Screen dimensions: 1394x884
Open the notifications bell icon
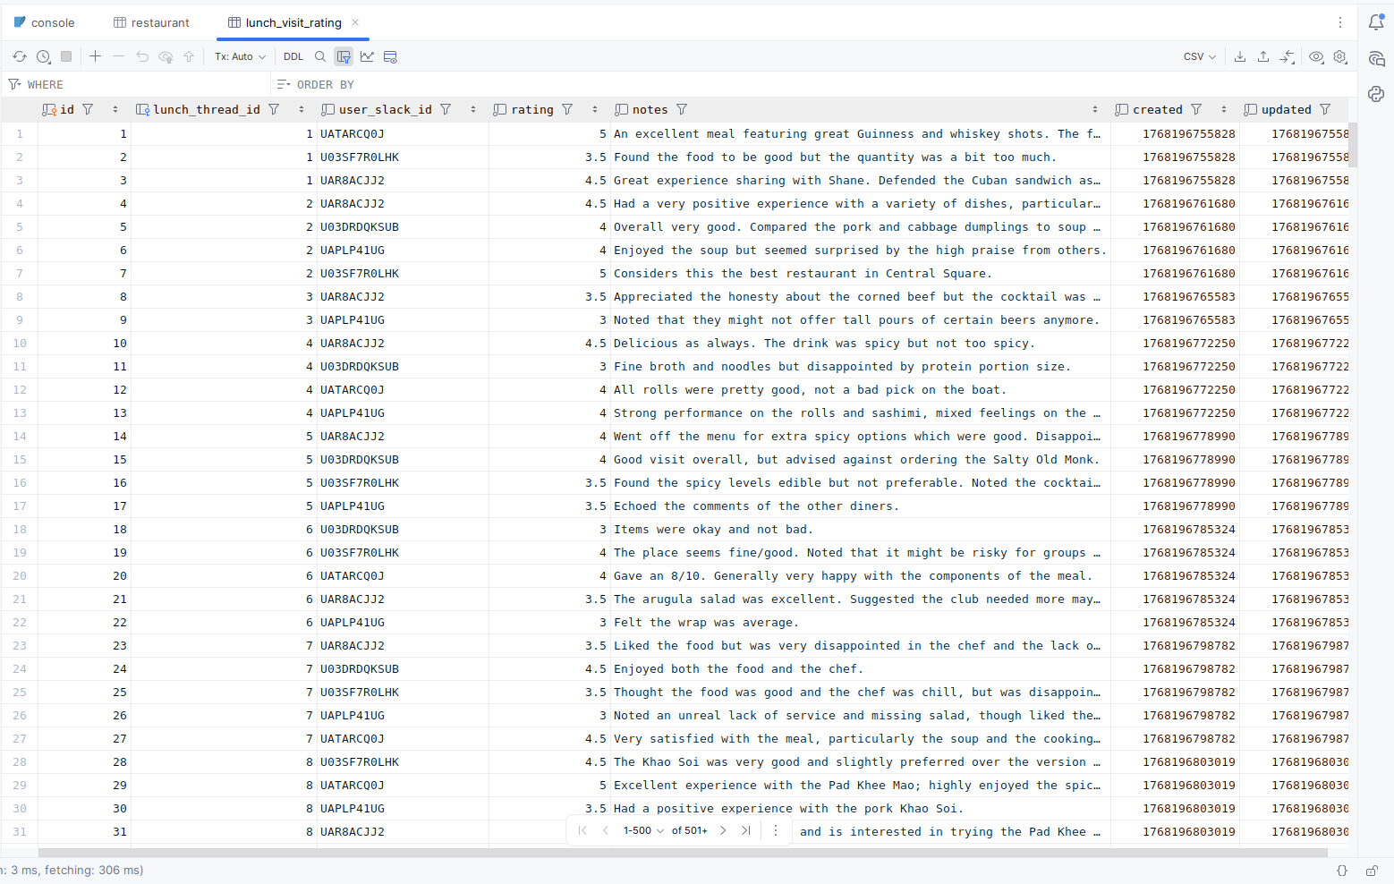click(x=1376, y=23)
